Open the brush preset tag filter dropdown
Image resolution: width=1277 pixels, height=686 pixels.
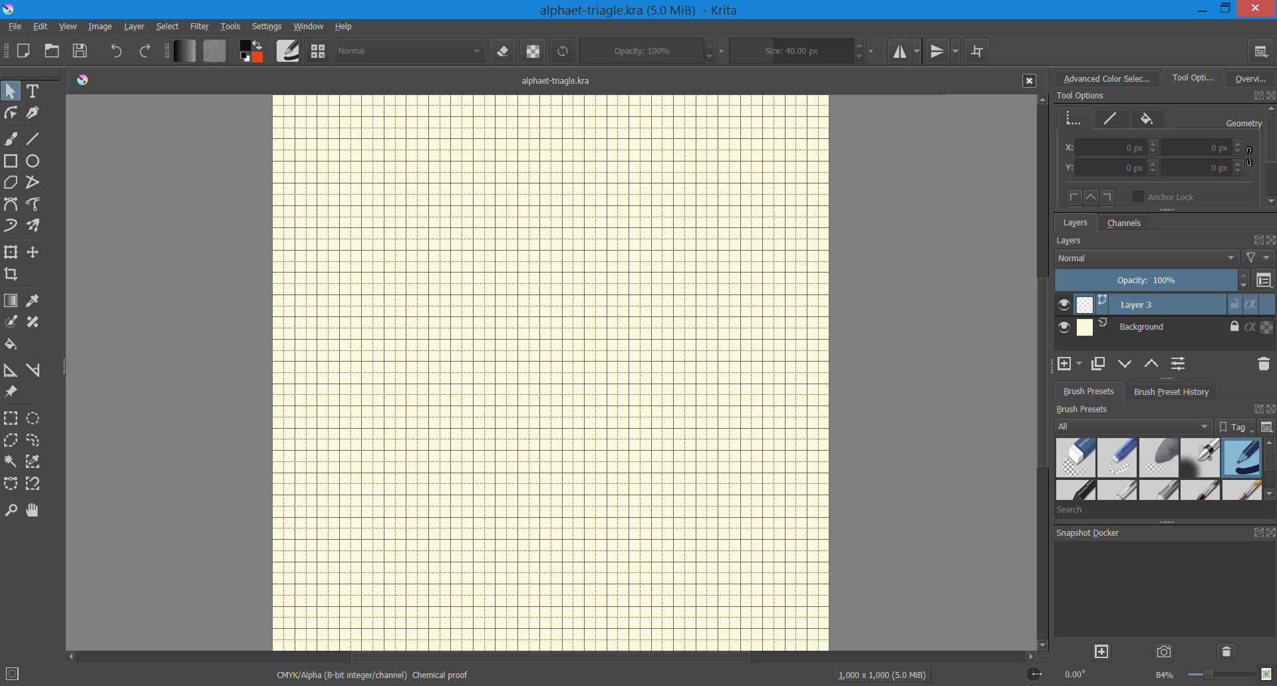[1133, 427]
